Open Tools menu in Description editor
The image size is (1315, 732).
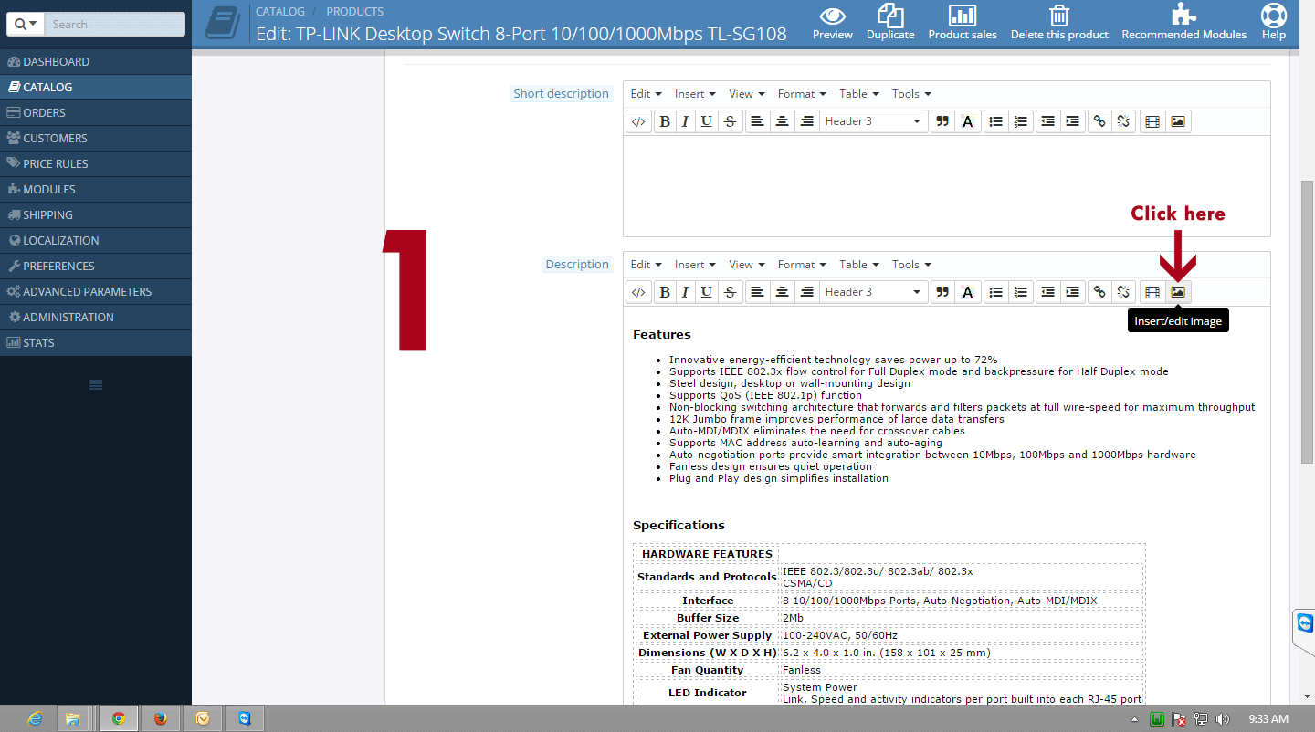(x=912, y=265)
